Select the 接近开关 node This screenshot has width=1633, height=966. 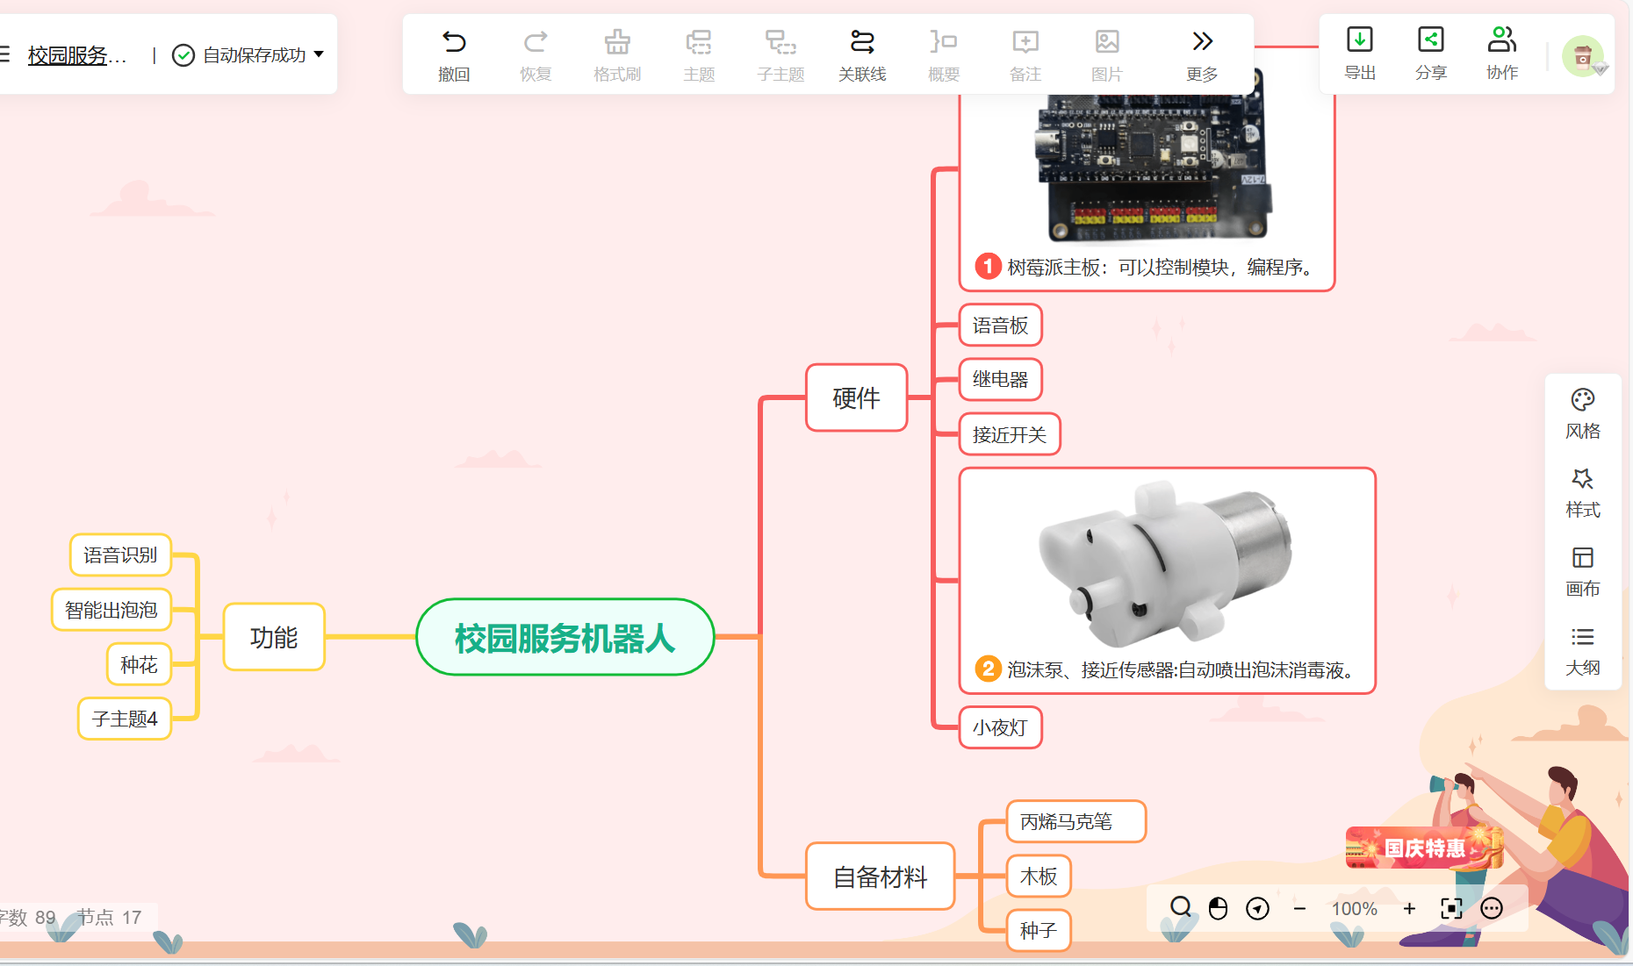(x=1010, y=434)
